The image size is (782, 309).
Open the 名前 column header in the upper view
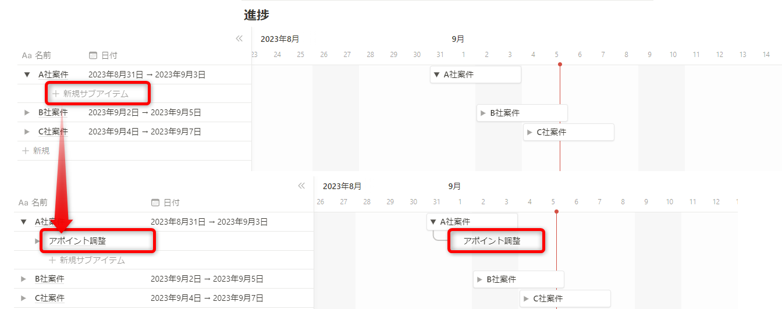pyautogui.click(x=42, y=55)
